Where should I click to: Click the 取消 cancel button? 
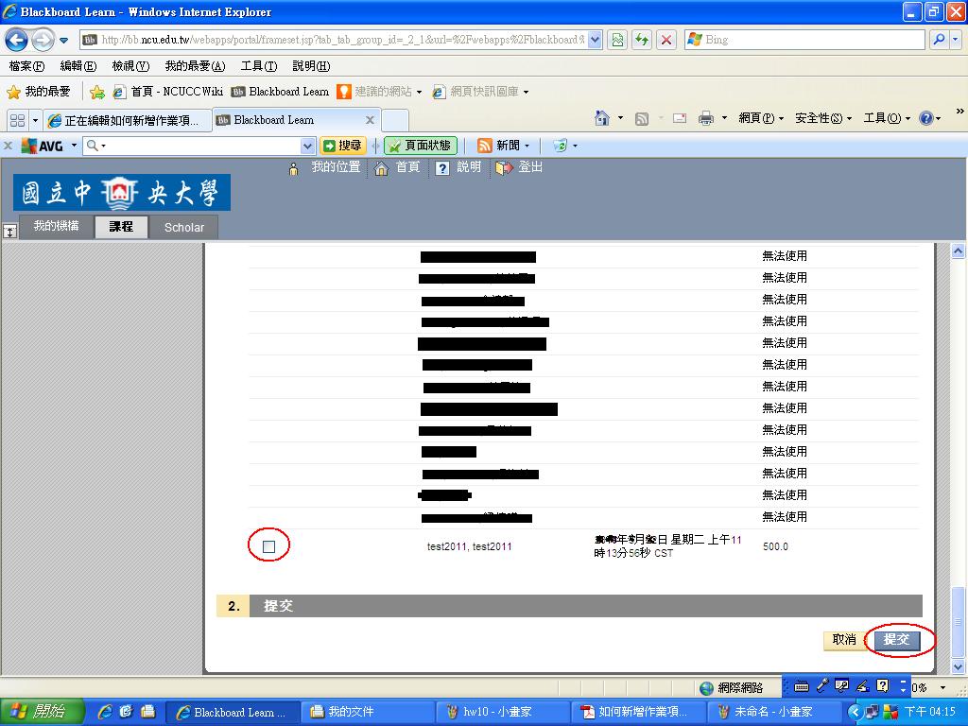point(843,640)
